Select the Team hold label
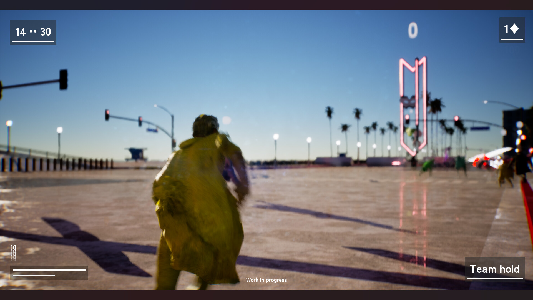The width and height of the screenshot is (533, 300). point(494,269)
